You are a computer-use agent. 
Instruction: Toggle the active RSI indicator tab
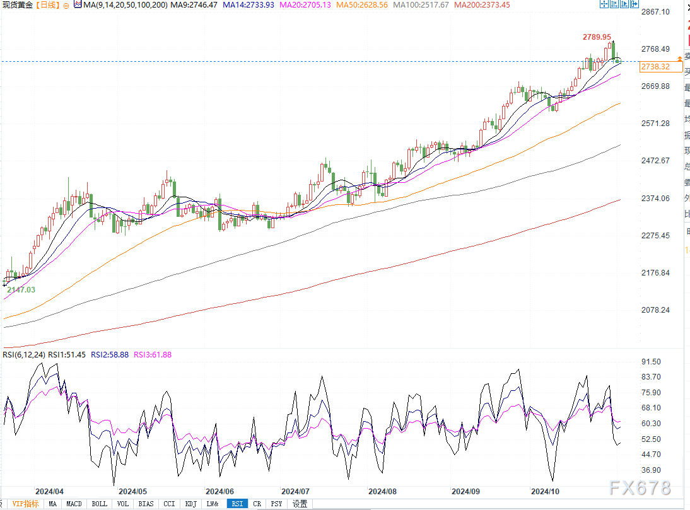click(237, 504)
